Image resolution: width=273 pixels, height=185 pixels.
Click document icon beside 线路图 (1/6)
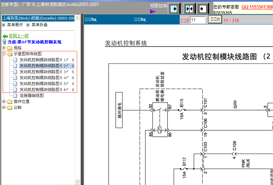(x=15, y=60)
